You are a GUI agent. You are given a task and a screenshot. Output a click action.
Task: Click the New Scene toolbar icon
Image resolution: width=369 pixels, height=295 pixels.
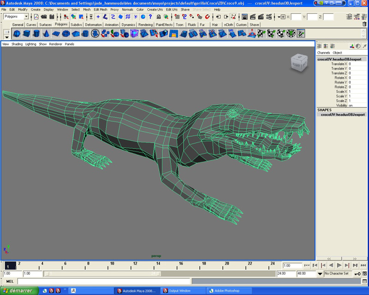[36, 17]
